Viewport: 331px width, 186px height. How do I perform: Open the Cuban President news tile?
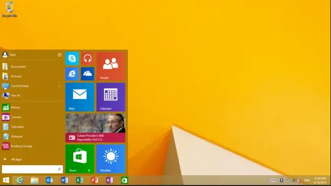pyautogui.click(x=96, y=128)
